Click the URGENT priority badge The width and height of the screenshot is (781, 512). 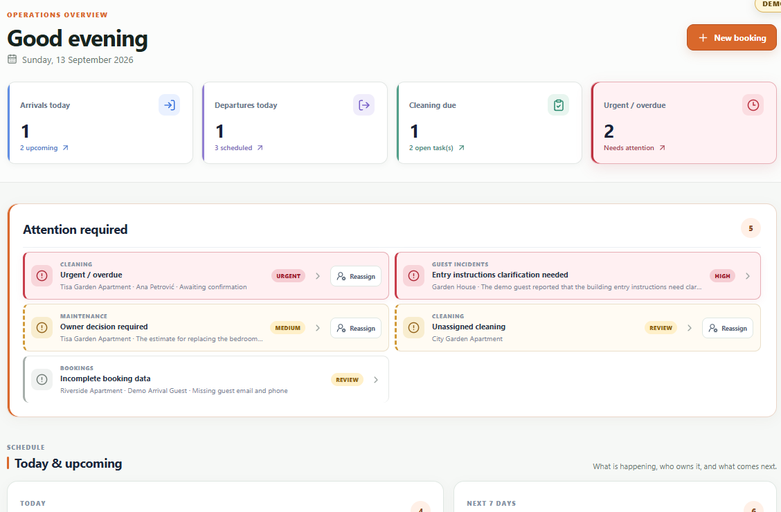pyautogui.click(x=289, y=276)
